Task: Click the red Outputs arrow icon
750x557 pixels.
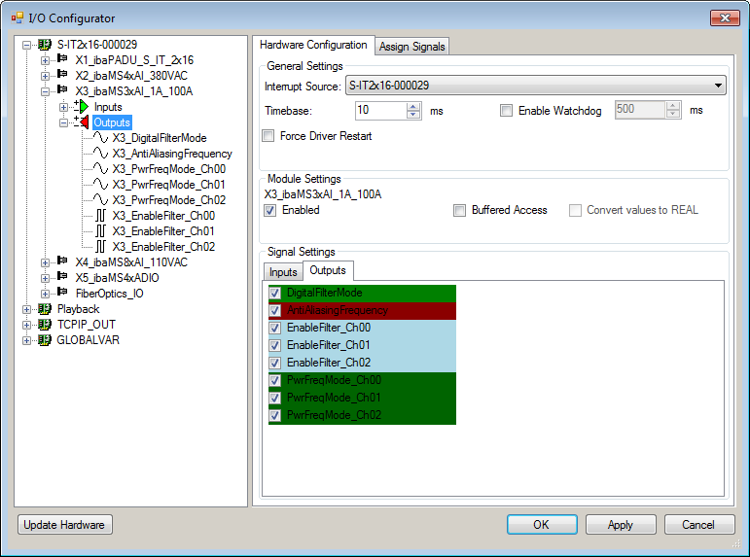Action: point(82,122)
